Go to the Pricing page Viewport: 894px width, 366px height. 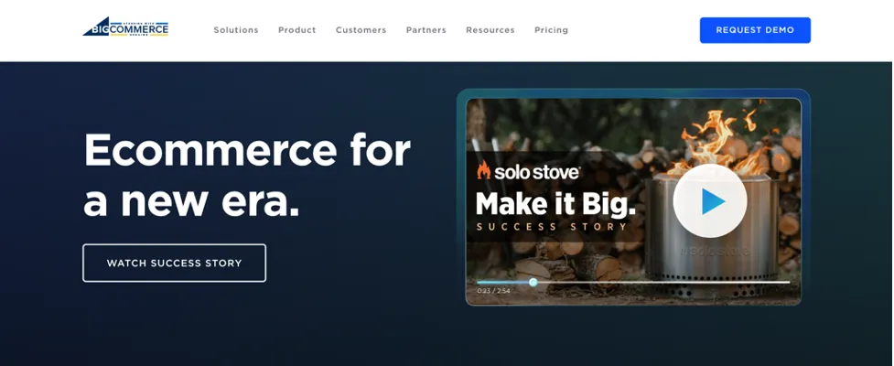pos(552,30)
